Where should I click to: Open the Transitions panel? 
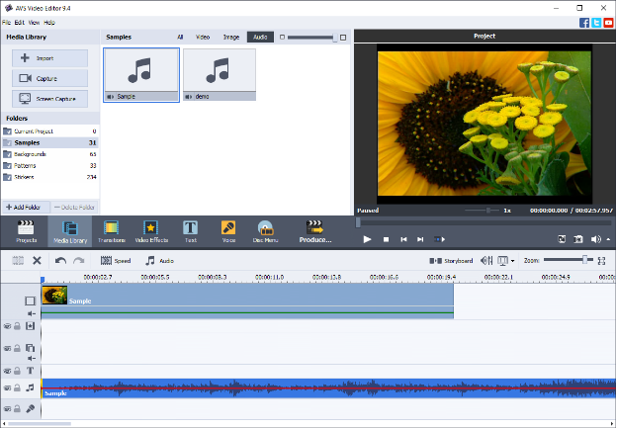coord(111,232)
